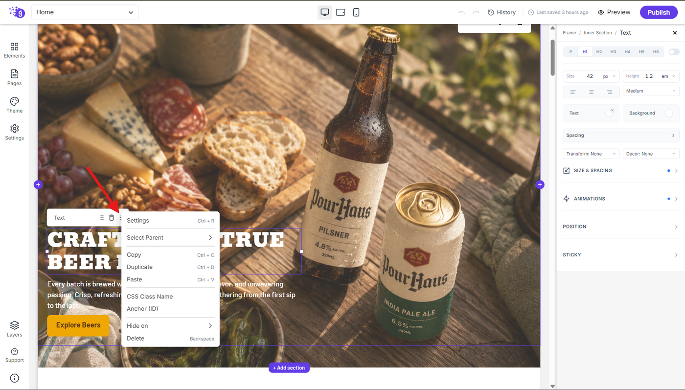Expand the Size & Spacing section
The height and width of the screenshot is (390, 685).
[x=620, y=170]
